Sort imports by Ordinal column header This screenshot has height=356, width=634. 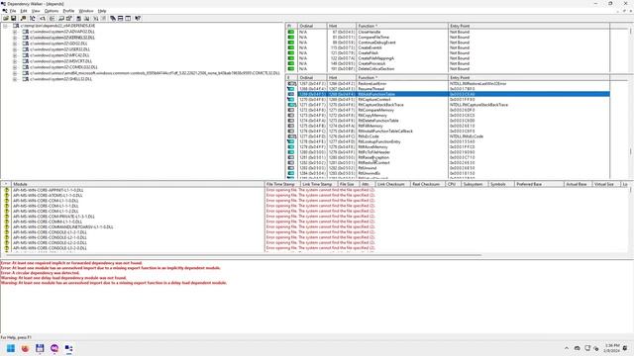click(312, 26)
